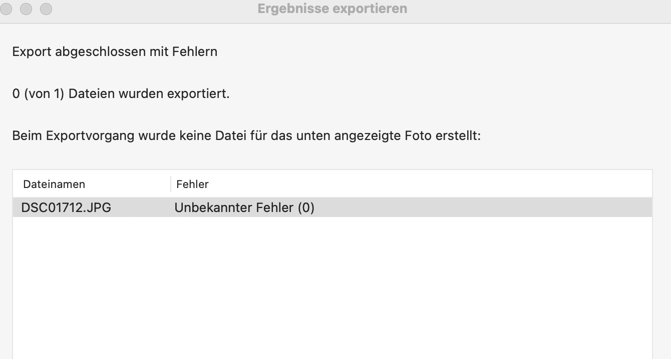Screen dimensions: 671x359
Task: Click the Unbekannter Fehler (0) cell
Action: coord(244,207)
